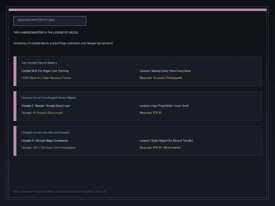Viewport: 275px width, 206px height.
Task: Open the Two-Handed Stance Mastery title
Action: 39,63
